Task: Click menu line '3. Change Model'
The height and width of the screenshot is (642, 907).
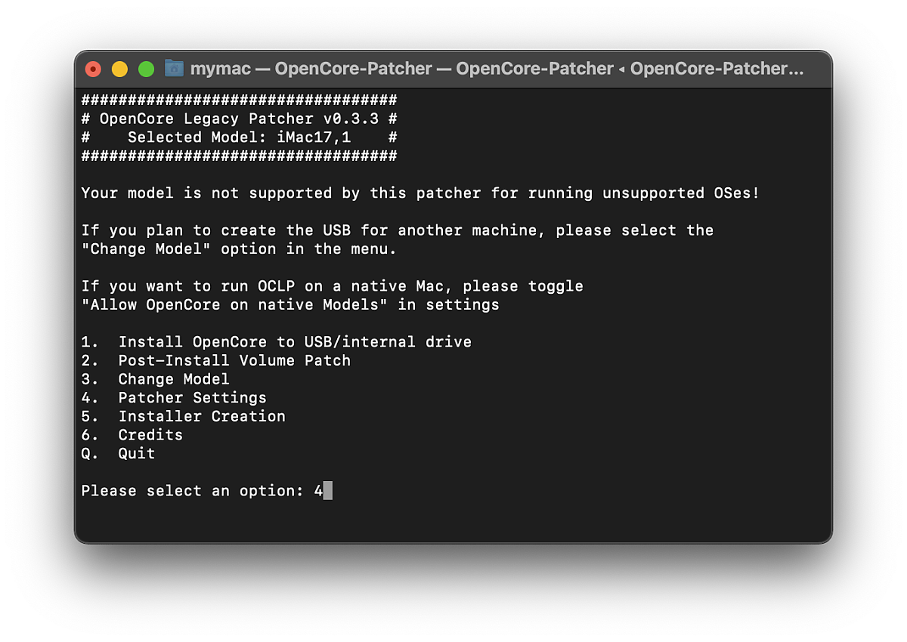Action: [x=156, y=379]
